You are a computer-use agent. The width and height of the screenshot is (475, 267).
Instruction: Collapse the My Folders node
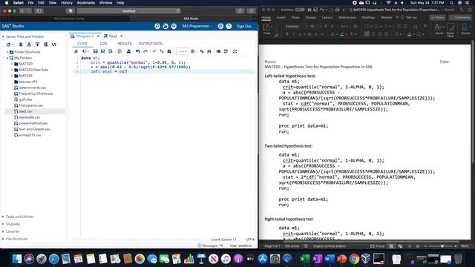click(7, 58)
